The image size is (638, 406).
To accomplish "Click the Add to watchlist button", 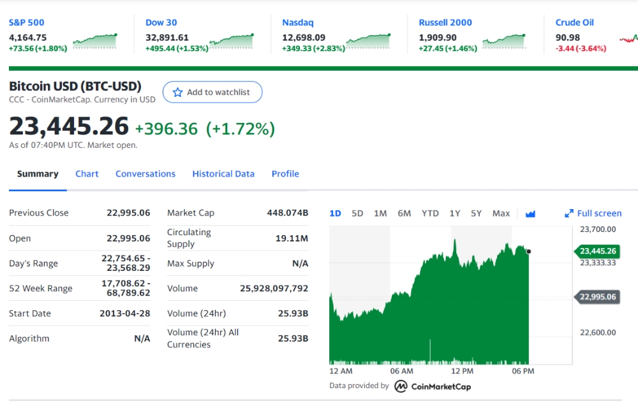I will pyautogui.click(x=212, y=92).
